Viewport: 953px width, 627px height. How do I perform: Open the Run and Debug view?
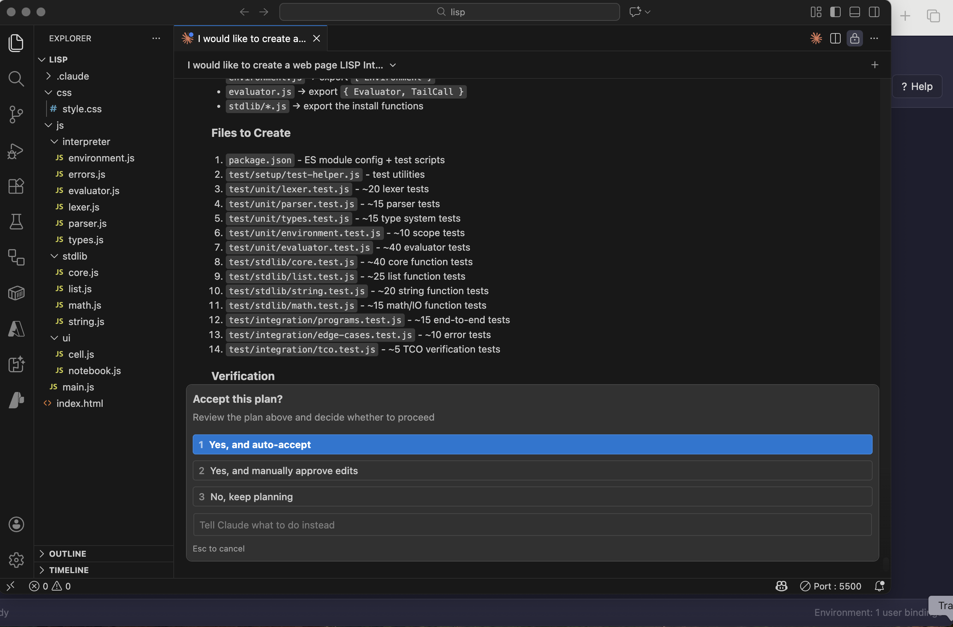tap(16, 151)
